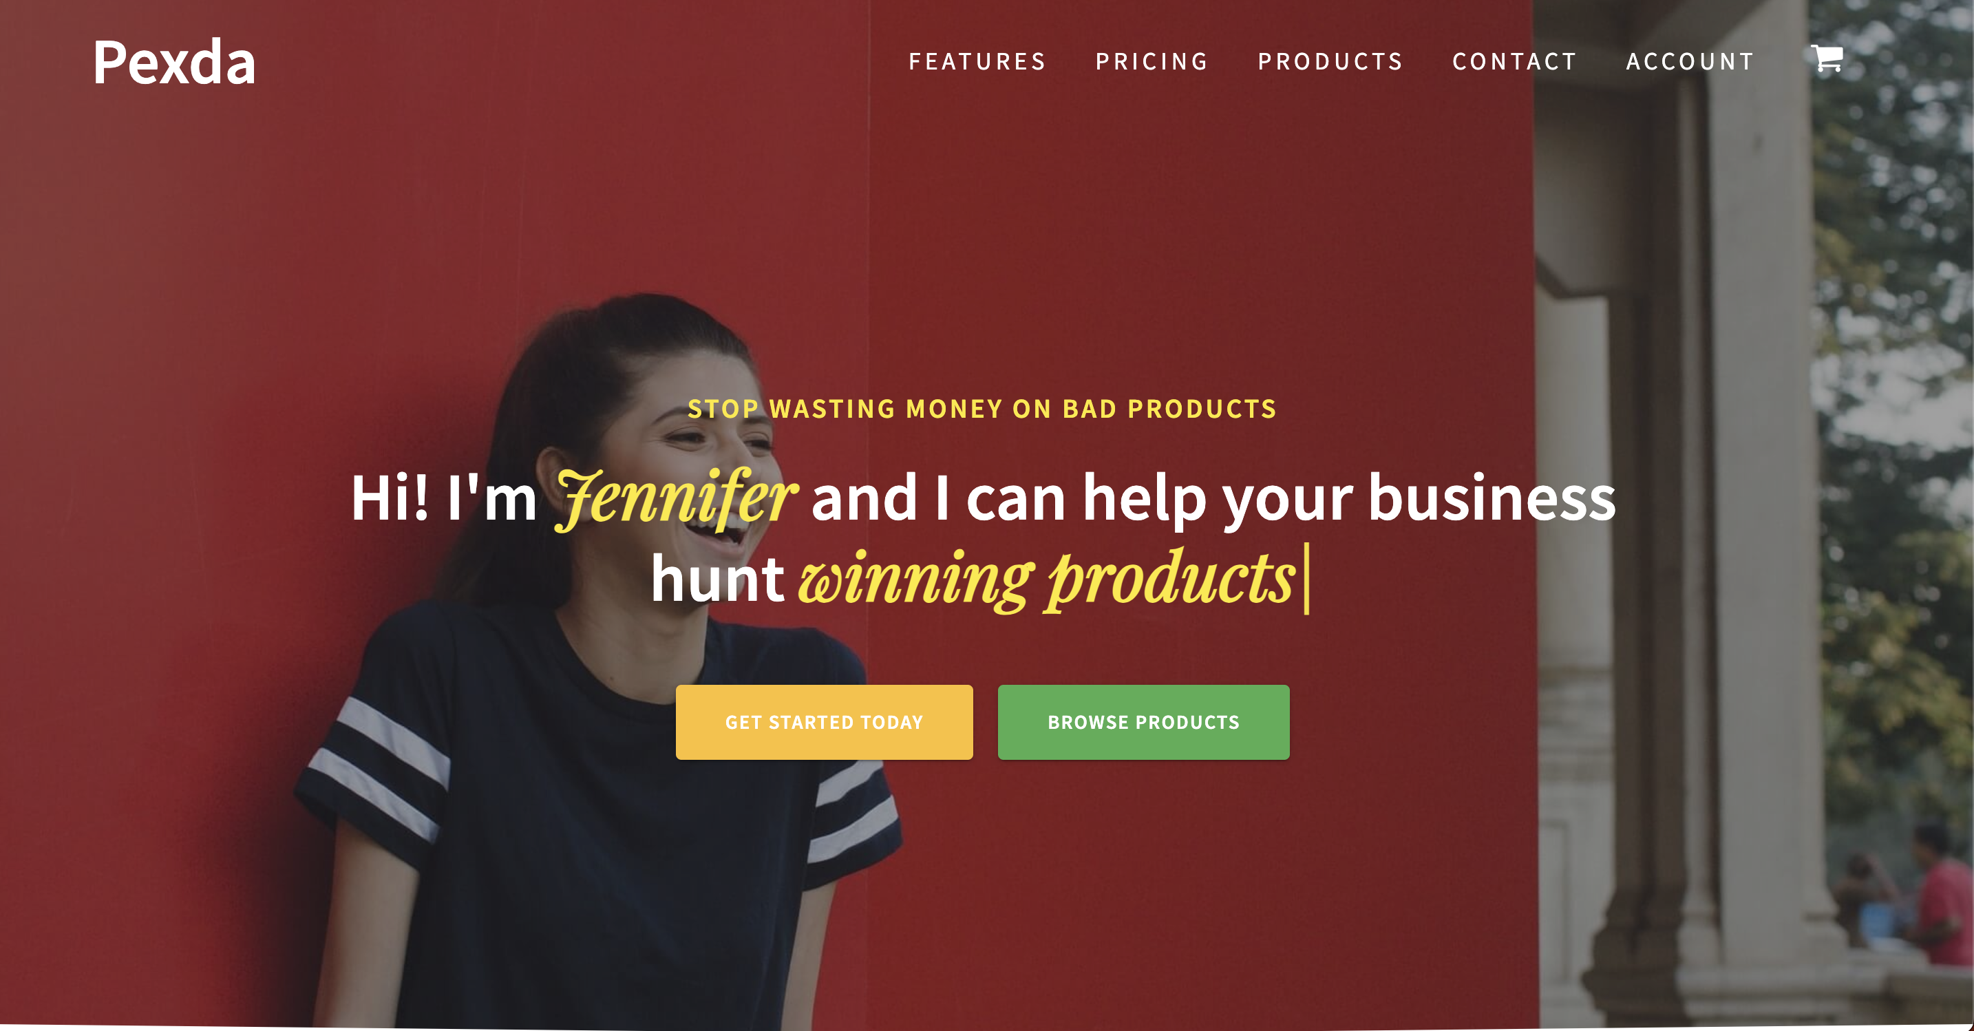Click the word 'hunt' in the headline

click(717, 579)
